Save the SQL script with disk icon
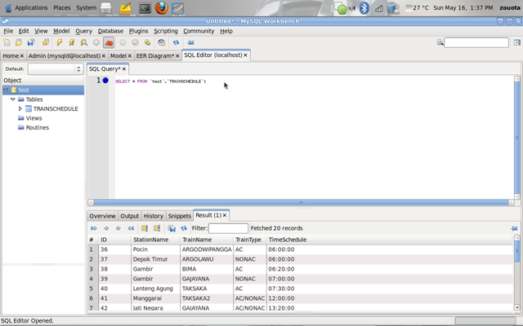Image resolution: width=523 pixels, height=326 pixels. coord(31,42)
